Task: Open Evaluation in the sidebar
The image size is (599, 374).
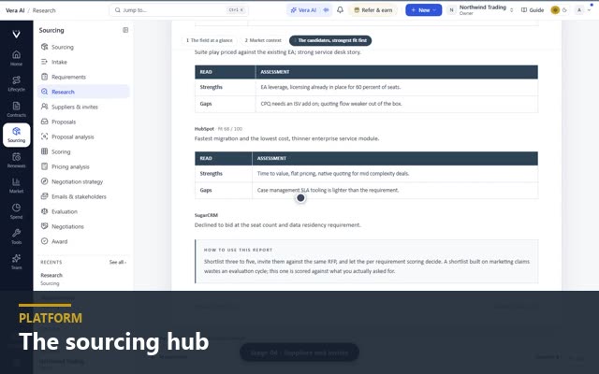Action: tap(83, 211)
